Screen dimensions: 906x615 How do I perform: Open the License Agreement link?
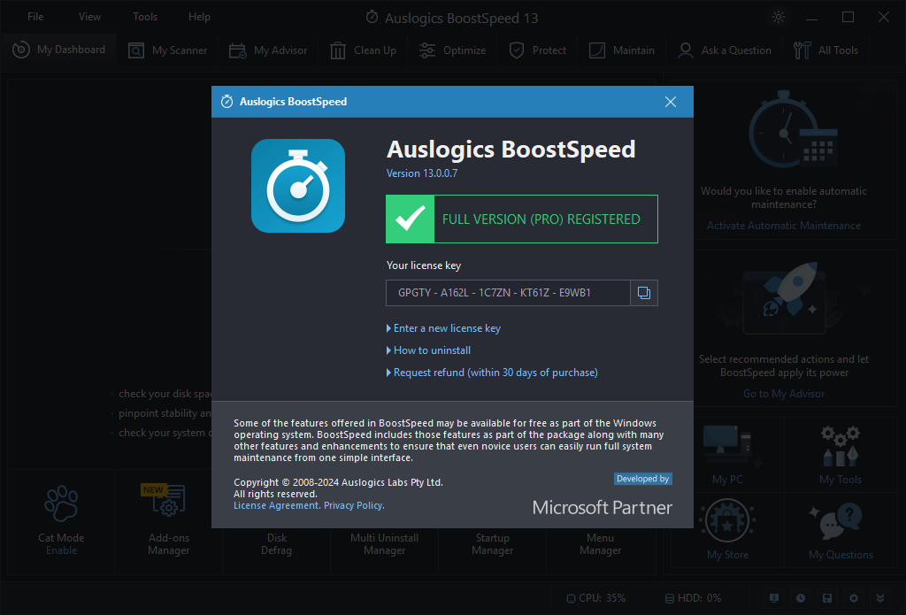point(276,505)
